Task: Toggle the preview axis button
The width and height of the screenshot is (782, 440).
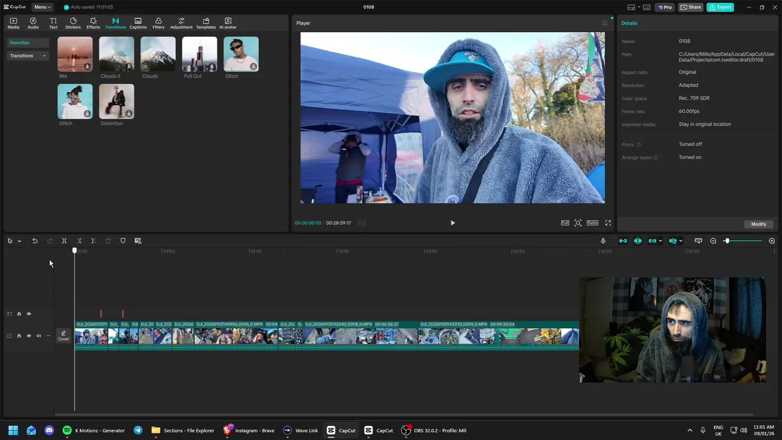Action: coord(673,241)
